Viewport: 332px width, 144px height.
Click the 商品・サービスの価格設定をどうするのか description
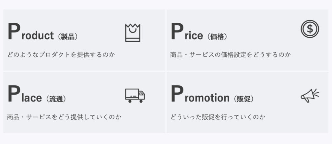point(231,54)
